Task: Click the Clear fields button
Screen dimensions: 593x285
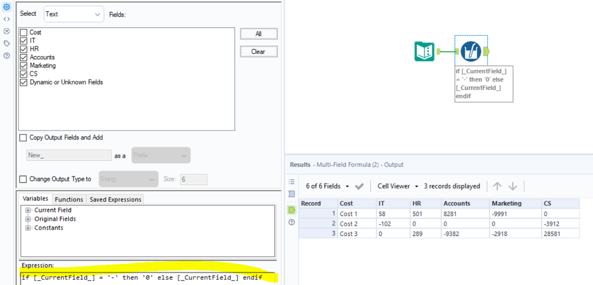Action: (x=259, y=52)
